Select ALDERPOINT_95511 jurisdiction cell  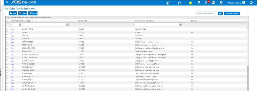pos(29,83)
